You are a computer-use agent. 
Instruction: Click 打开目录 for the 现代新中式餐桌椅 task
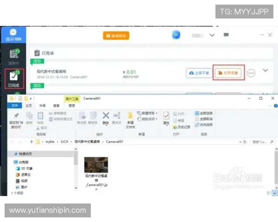point(228,73)
